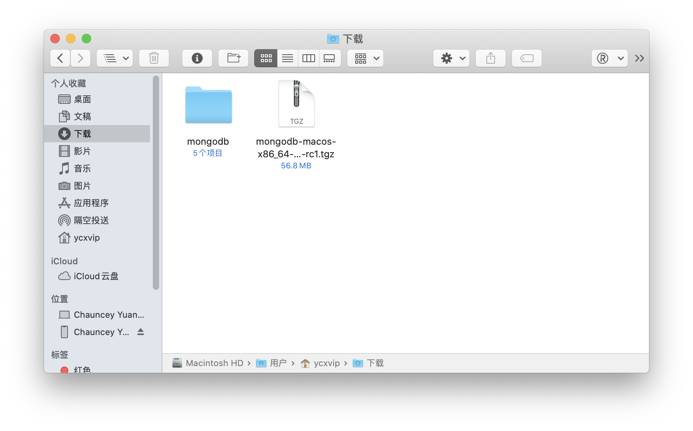Go forward with the right chevron button
693x431 pixels.
(81, 58)
